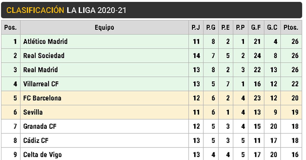Click the Equipo column header
This screenshot has height=160, width=306.
tap(104, 27)
